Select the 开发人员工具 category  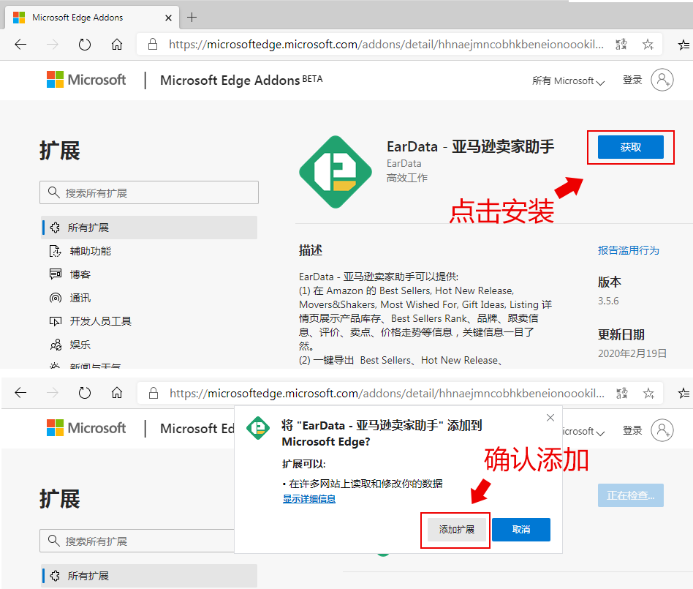click(x=101, y=320)
